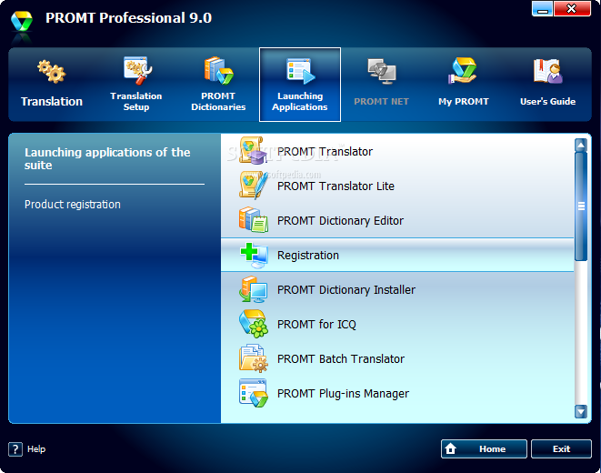Click the My PROMT hand icon

(x=463, y=71)
